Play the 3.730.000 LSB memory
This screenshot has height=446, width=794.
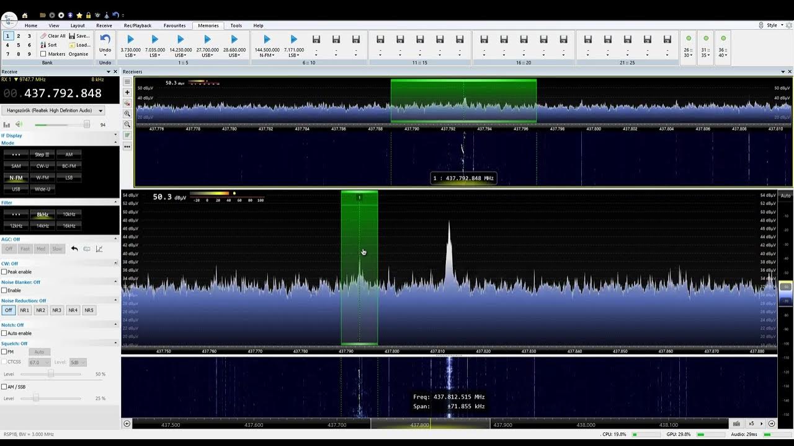pos(130,40)
